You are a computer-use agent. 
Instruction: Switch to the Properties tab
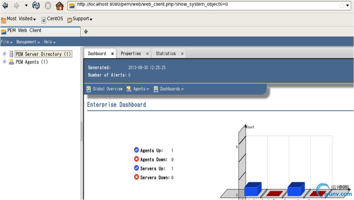[x=131, y=53]
